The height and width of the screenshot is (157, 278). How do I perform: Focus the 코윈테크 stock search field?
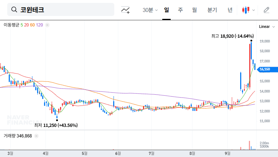click(61, 9)
